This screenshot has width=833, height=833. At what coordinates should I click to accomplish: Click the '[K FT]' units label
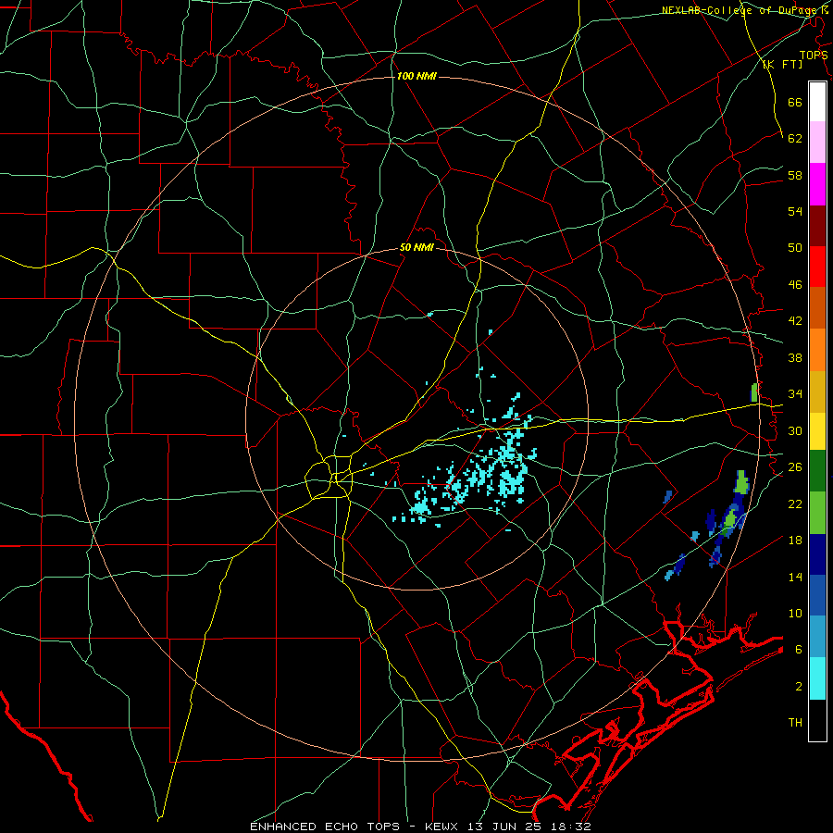[x=782, y=64]
